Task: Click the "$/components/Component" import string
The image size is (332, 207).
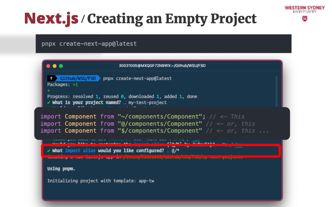Action: pos(159,131)
